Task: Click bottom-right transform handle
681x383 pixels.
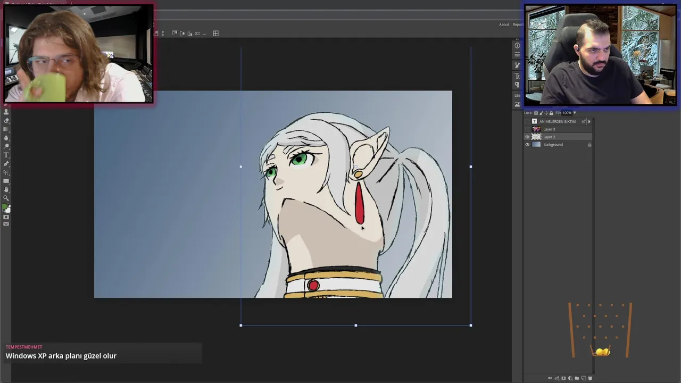Action: coord(471,325)
